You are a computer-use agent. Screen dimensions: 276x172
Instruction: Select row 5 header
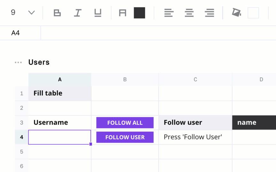click(21, 152)
